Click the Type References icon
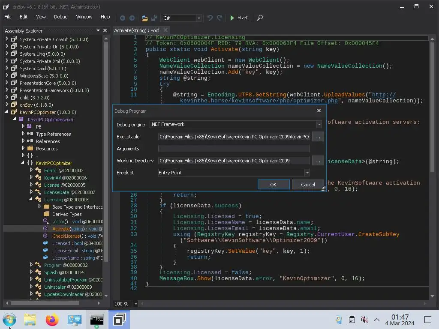The height and width of the screenshot is (329, 439). (x=30, y=134)
